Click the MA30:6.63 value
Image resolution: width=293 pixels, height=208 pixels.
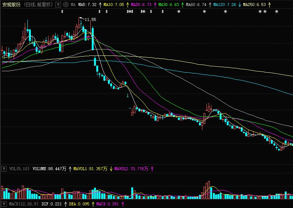point(169,4)
